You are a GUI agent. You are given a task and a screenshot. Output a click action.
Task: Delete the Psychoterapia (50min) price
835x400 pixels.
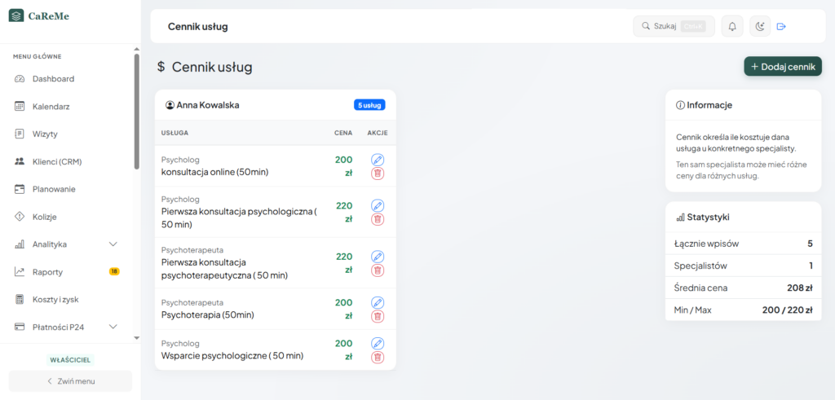pos(378,316)
